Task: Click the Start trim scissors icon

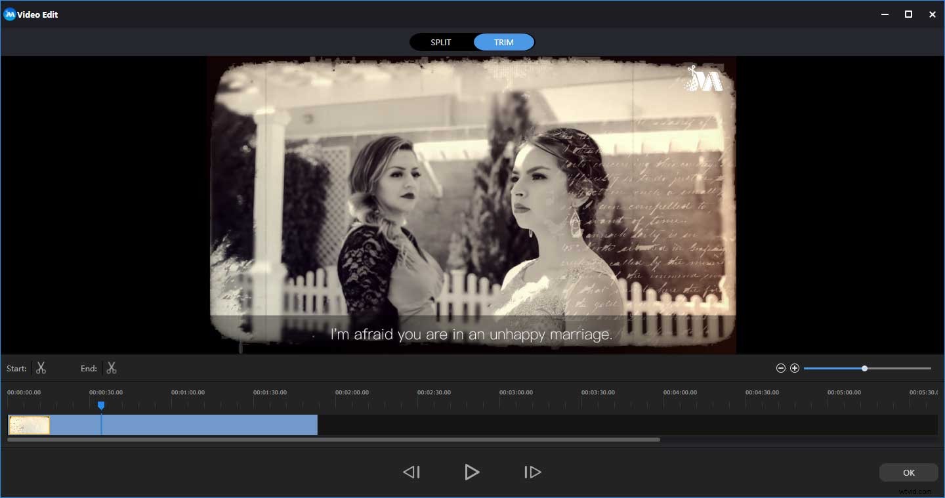Action: [41, 368]
